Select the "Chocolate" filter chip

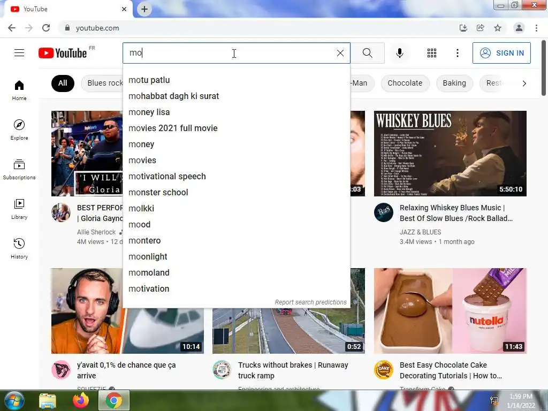pyautogui.click(x=405, y=83)
